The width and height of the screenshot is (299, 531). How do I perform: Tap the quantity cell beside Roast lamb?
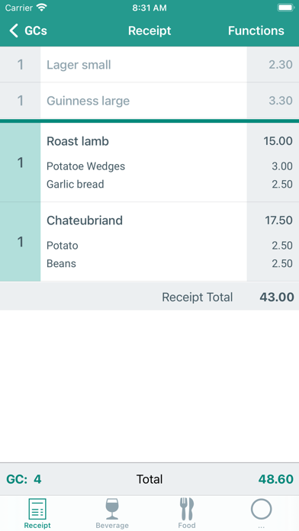coord(21,163)
